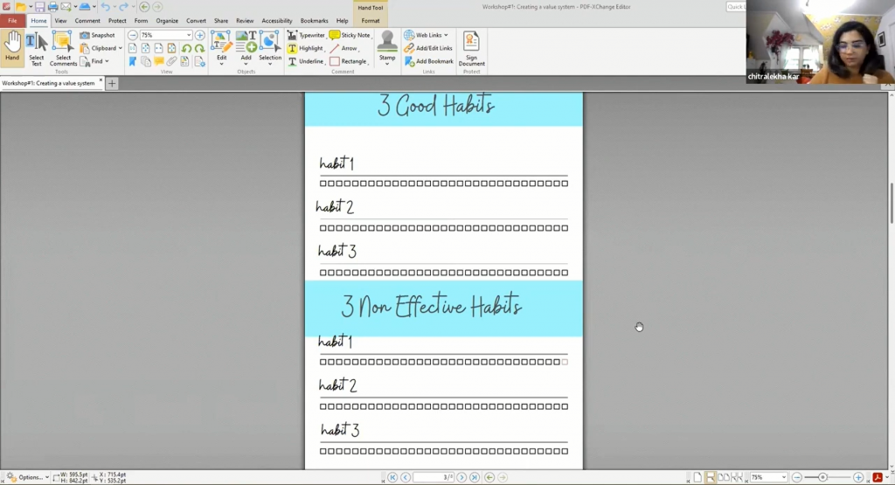This screenshot has width=895, height=485.
Task: Select the Typewriter tool
Action: tap(306, 35)
